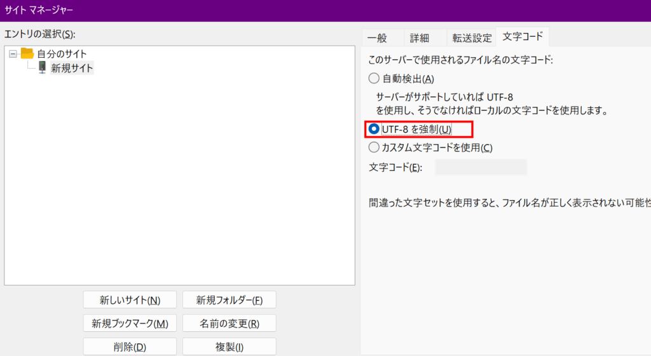This screenshot has height=356, width=651.
Task: Select the 新規サイト entry label
Action: point(72,68)
